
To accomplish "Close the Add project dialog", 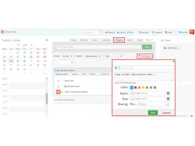I will coord(173,61).
